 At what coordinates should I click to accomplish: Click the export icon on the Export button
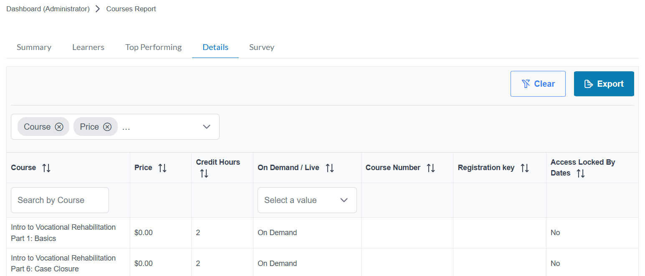pos(589,83)
